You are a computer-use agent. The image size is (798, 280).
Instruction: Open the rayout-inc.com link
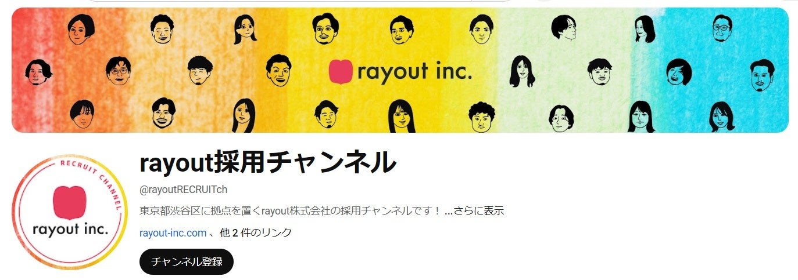point(173,233)
